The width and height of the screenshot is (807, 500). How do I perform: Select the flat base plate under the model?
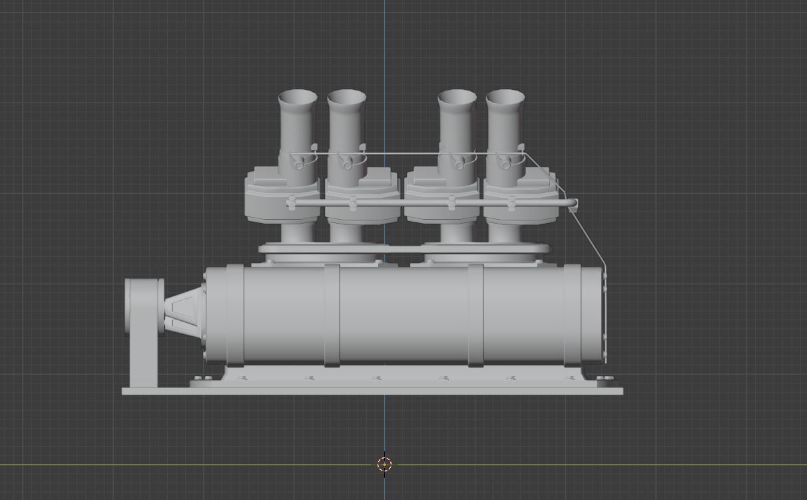click(x=372, y=391)
